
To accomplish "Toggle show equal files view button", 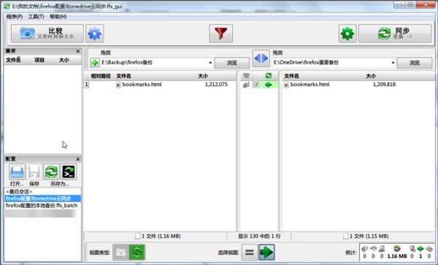I will coord(249,253).
